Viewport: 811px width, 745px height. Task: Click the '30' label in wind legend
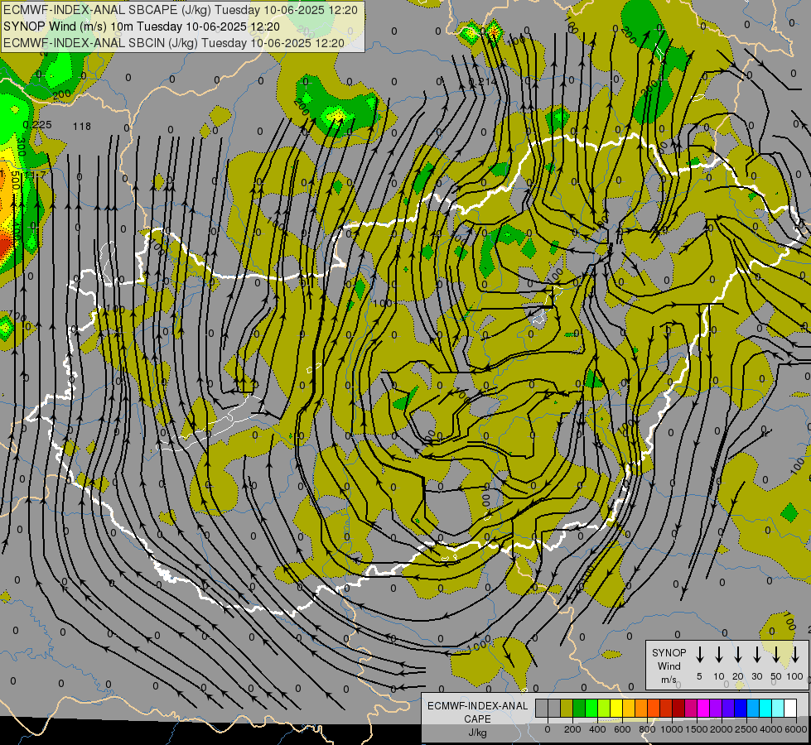[756, 676]
